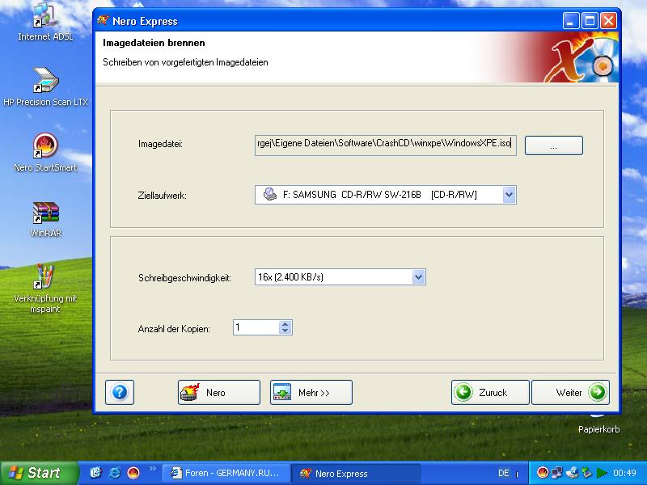The image size is (647, 485).
Task: Open the DE language indicator in taskbar
Action: click(x=503, y=473)
